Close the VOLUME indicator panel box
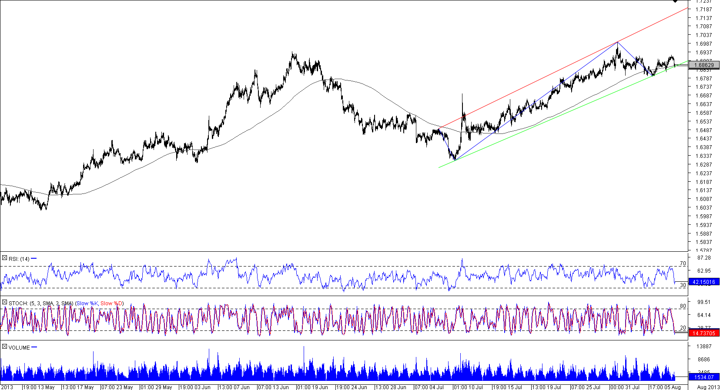The image size is (720, 390). tap(4, 347)
